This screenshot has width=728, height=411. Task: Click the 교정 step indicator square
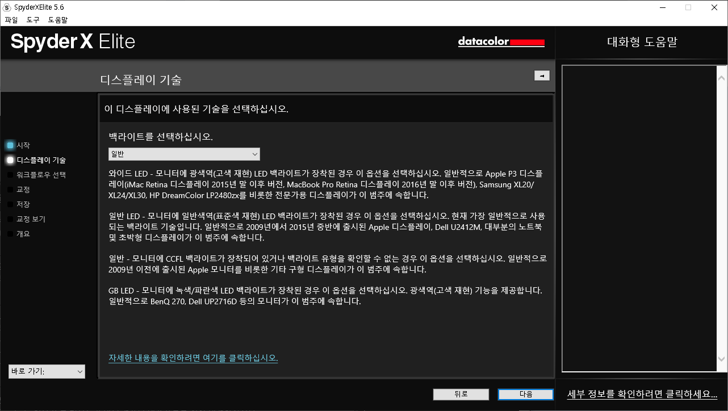10,190
